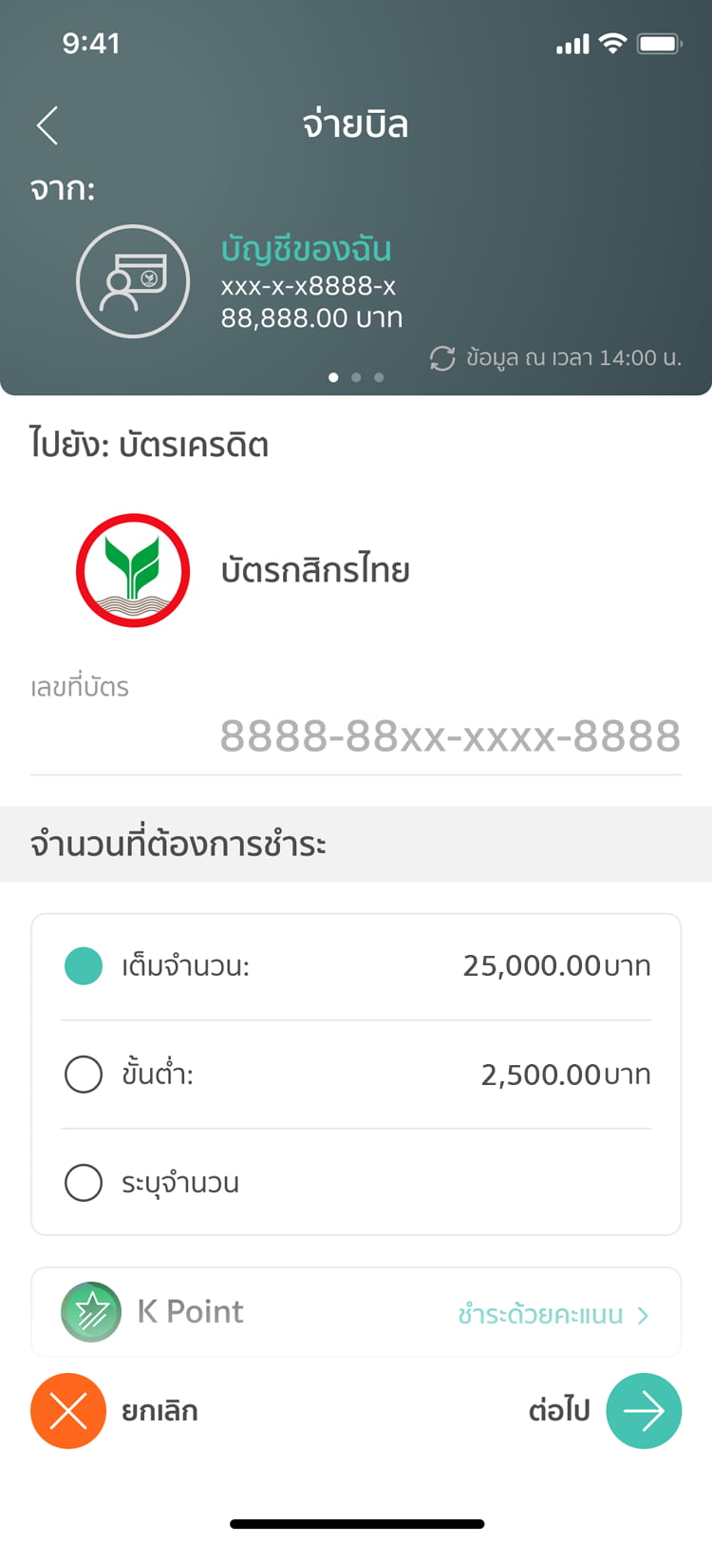Tap the K Point star icon
This screenshot has height=1543, width=712.
point(91,1312)
